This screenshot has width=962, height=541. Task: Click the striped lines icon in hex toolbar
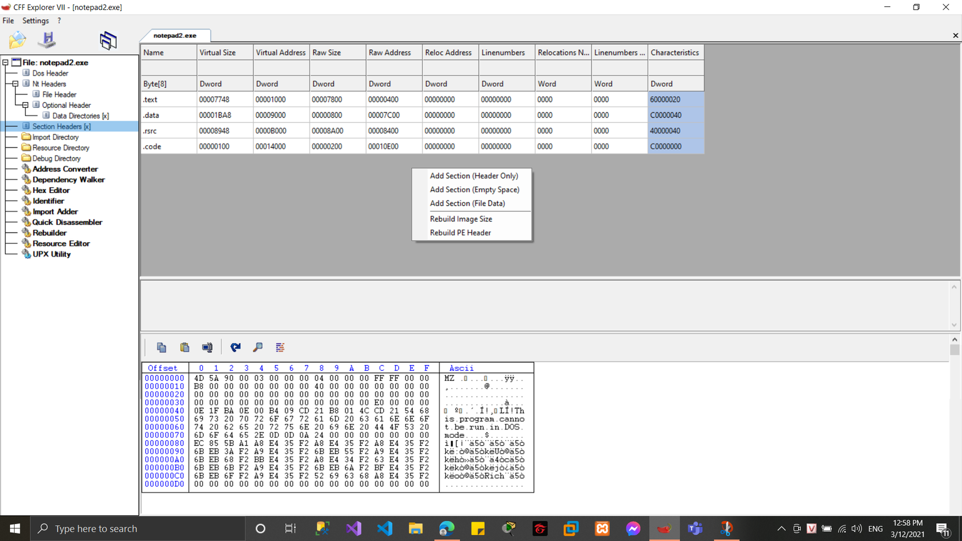point(280,347)
